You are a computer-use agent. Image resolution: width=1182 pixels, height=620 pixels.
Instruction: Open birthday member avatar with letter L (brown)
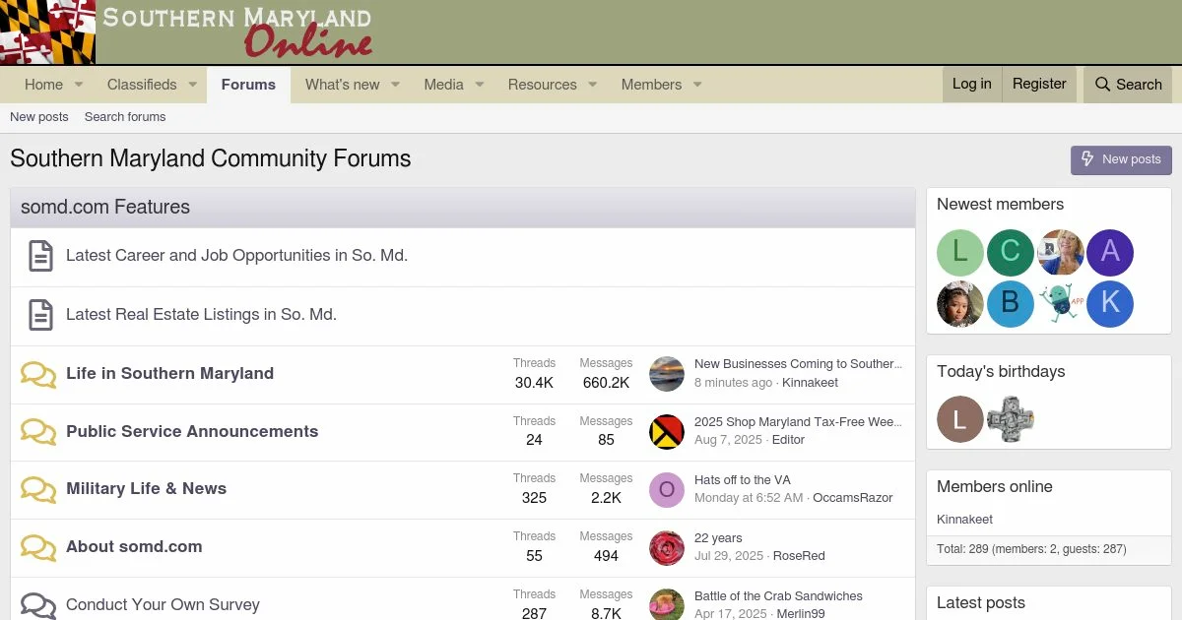pyautogui.click(x=960, y=419)
